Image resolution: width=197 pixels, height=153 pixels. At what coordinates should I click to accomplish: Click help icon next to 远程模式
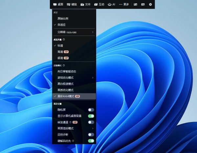[64, 65]
